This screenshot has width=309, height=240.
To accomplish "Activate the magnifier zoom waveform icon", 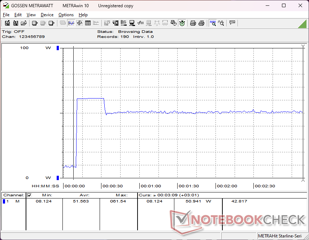I will click(x=213, y=23).
